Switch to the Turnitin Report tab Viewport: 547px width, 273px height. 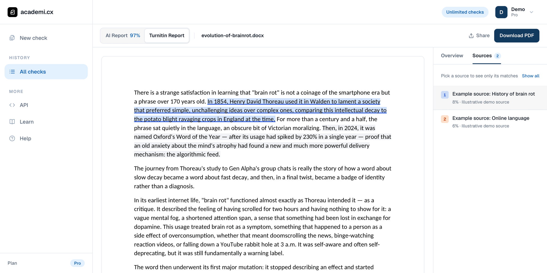[x=167, y=35]
